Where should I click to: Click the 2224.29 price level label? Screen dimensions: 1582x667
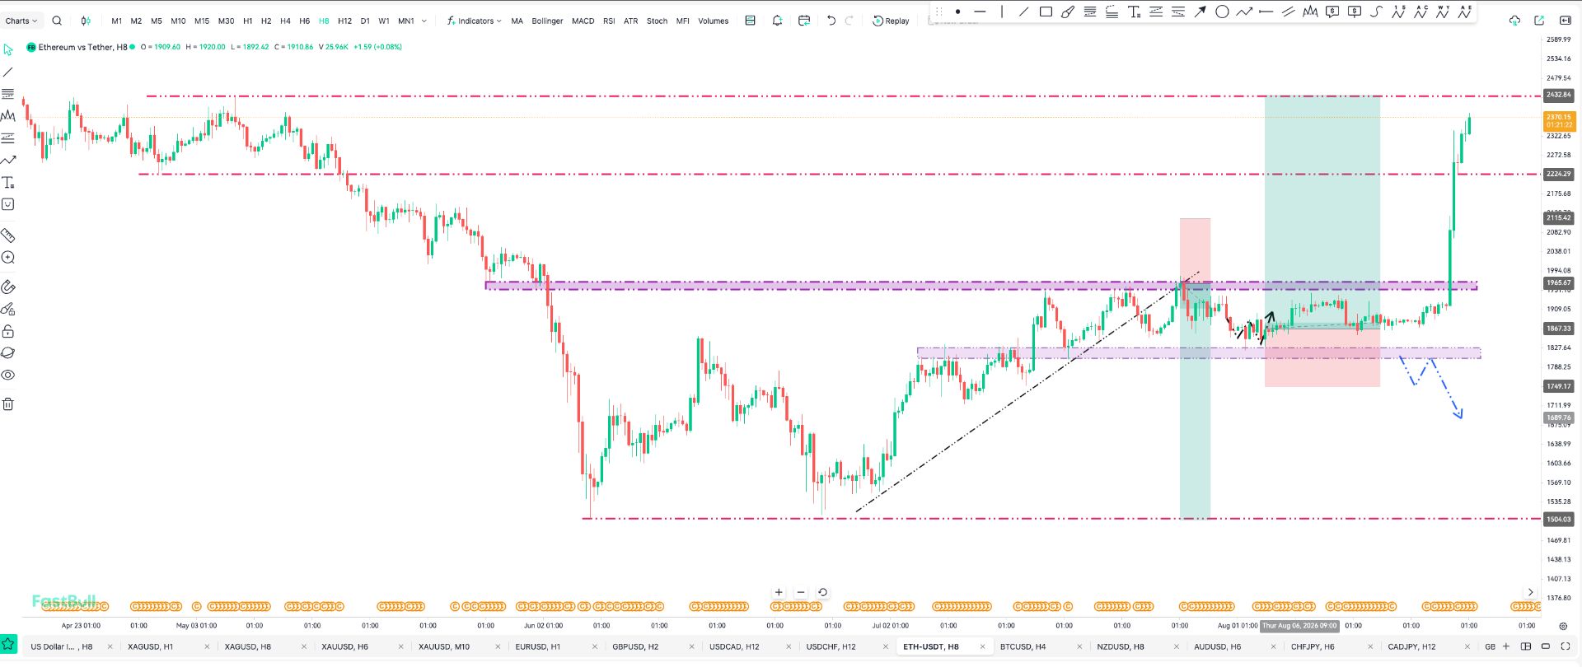click(x=1558, y=174)
